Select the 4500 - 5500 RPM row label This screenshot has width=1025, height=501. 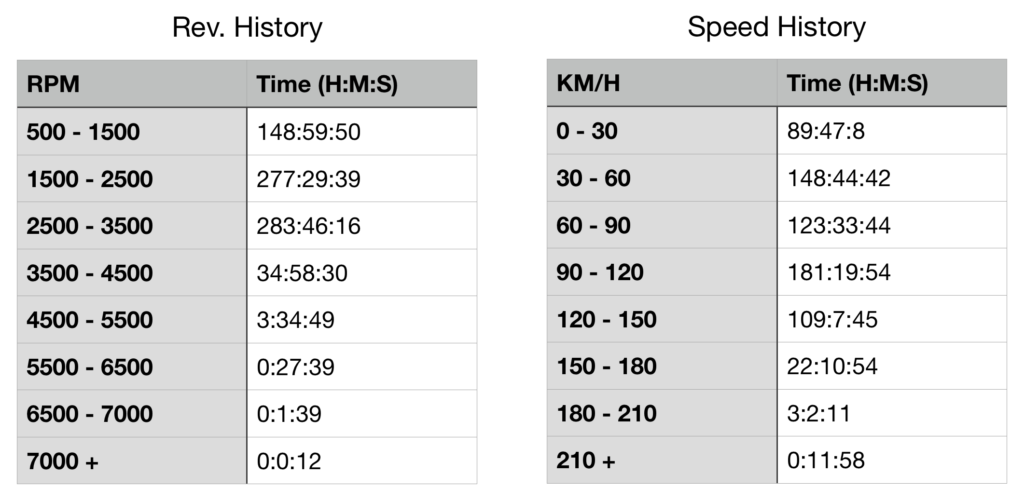click(x=90, y=320)
